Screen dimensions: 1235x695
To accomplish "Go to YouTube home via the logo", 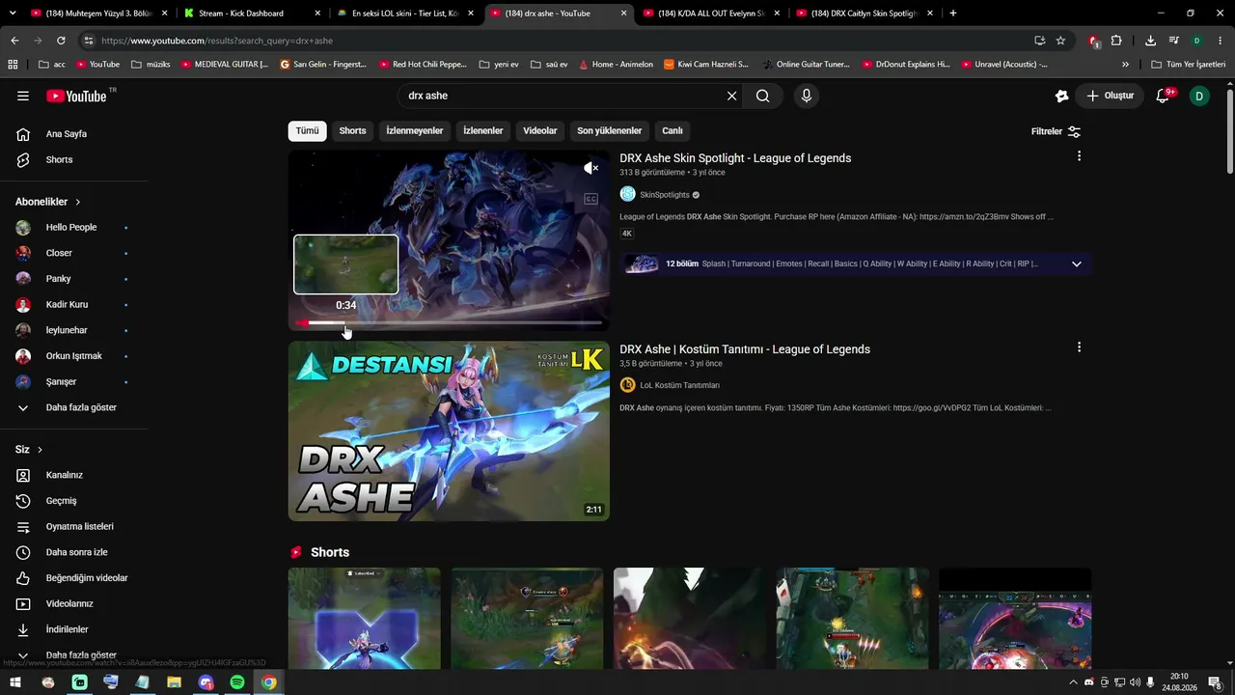I will click(76, 96).
